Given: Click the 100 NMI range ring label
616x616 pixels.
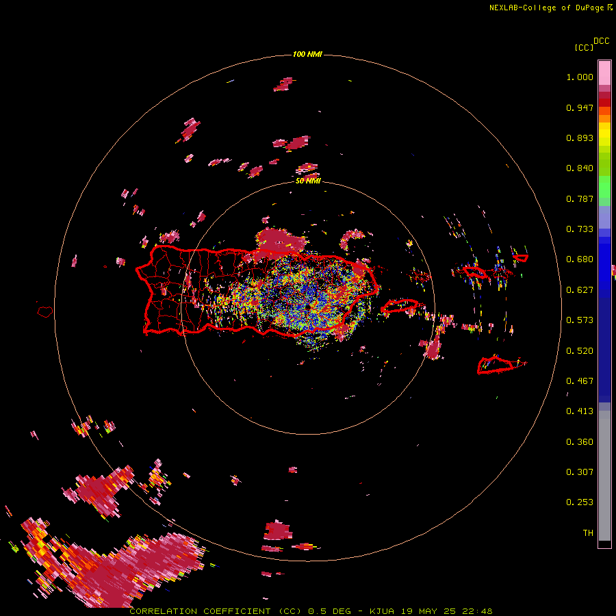Looking at the screenshot, I should (x=307, y=54).
